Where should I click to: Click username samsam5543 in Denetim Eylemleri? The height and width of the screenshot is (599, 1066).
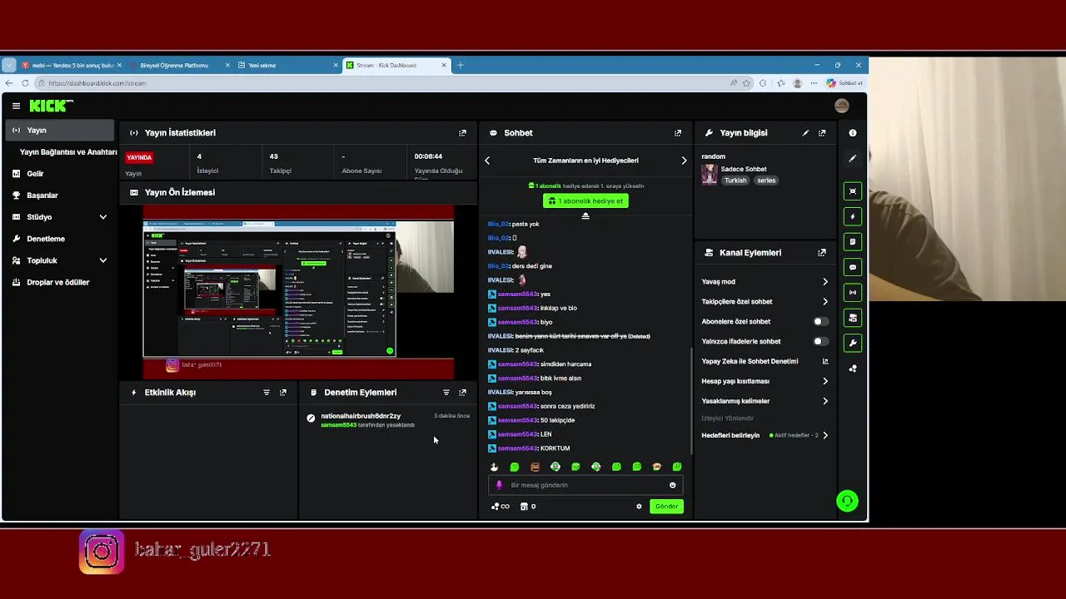click(x=338, y=425)
